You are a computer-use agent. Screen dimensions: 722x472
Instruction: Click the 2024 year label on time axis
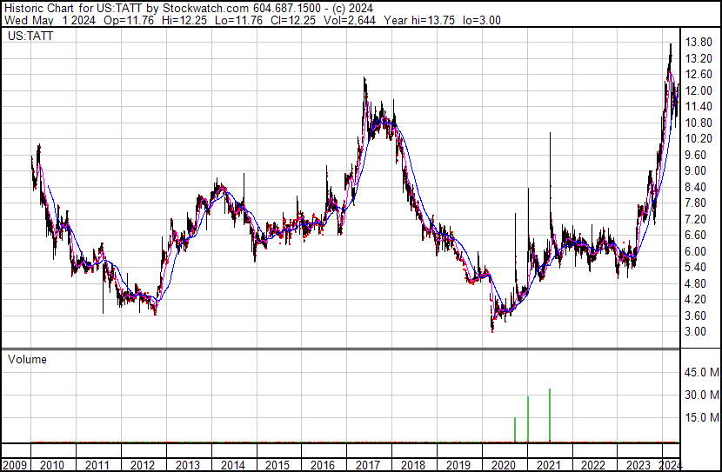pos(670,465)
